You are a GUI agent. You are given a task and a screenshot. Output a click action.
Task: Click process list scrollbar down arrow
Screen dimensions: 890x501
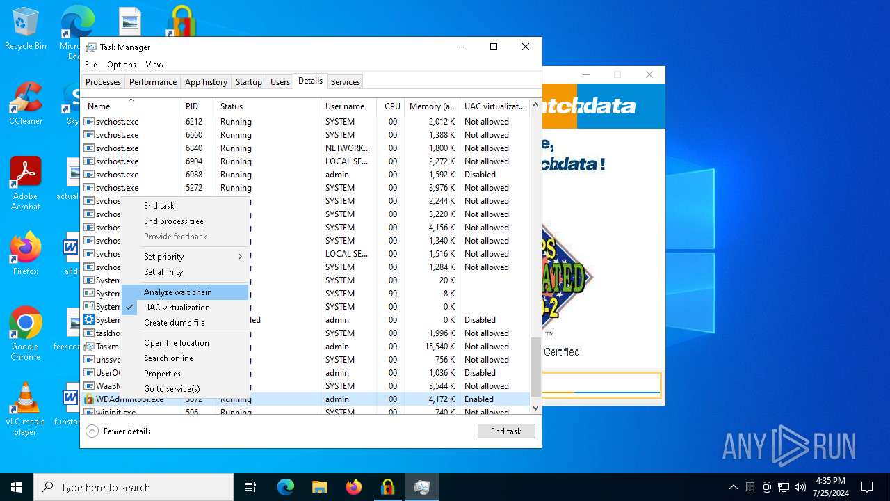(535, 408)
